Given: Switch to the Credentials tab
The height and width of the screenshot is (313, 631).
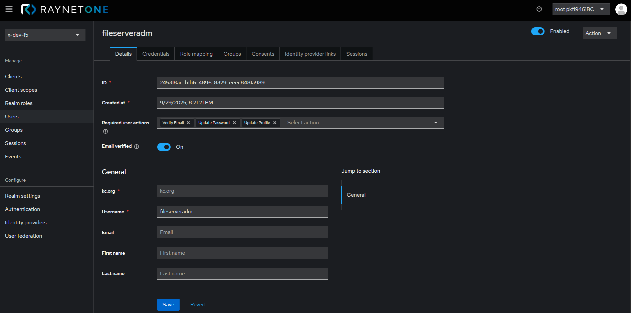Looking at the screenshot, I should point(156,54).
